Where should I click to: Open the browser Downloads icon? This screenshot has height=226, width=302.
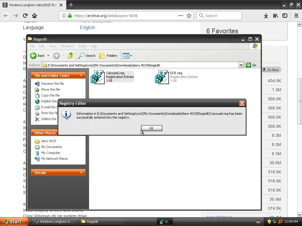coord(266,16)
